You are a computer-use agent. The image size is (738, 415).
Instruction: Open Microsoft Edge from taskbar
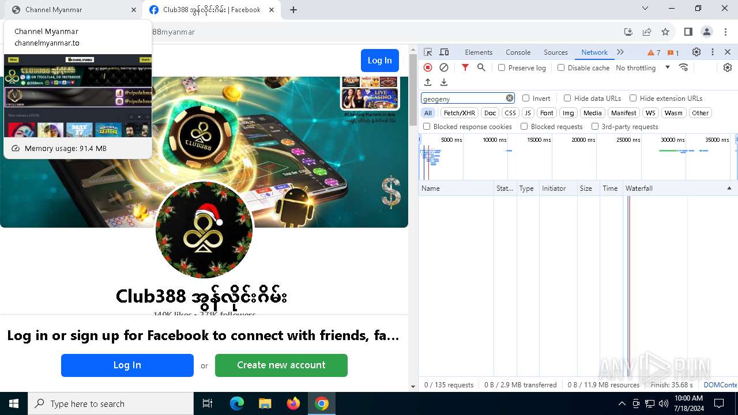(x=237, y=403)
